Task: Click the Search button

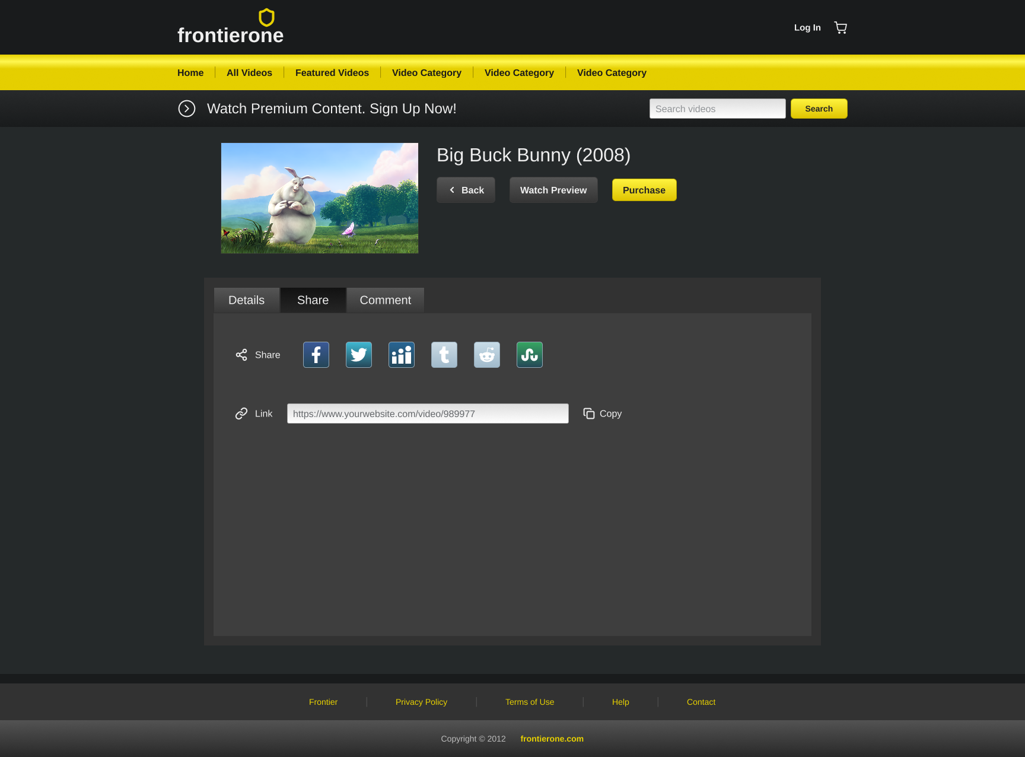Action: tap(819, 109)
